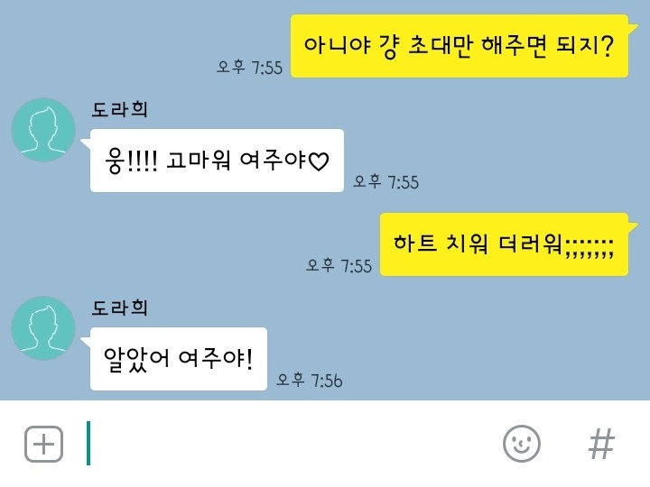Focus the empty message input field
The height and width of the screenshot is (487, 650).
pos(290,444)
